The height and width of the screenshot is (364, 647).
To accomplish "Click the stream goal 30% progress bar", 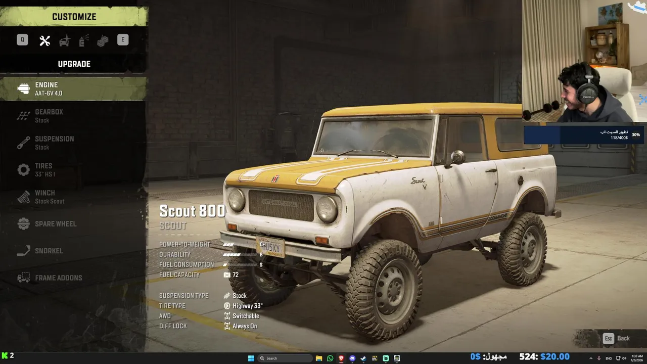I will [x=584, y=134].
